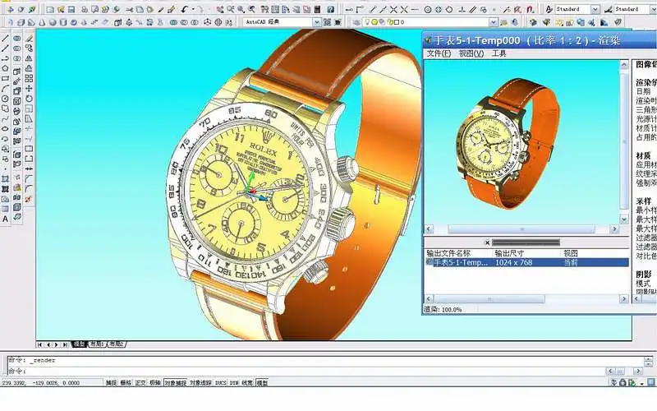This screenshot has height=411, width=657.
Task: Select Snap to Perpendicular icon
Action: pos(462,9)
